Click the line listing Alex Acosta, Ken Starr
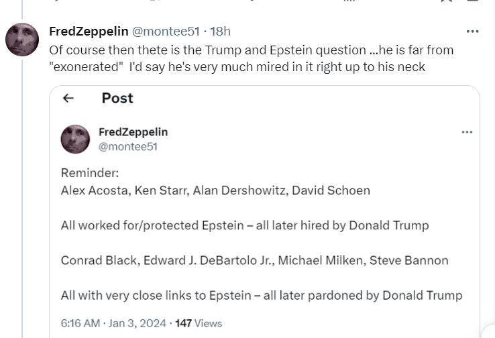495x338 pixels. click(215, 190)
